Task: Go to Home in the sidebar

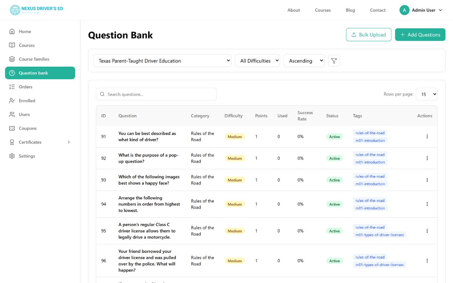Action: point(40,31)
